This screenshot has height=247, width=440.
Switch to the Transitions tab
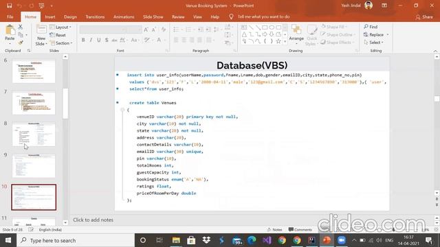coord(95,16)
